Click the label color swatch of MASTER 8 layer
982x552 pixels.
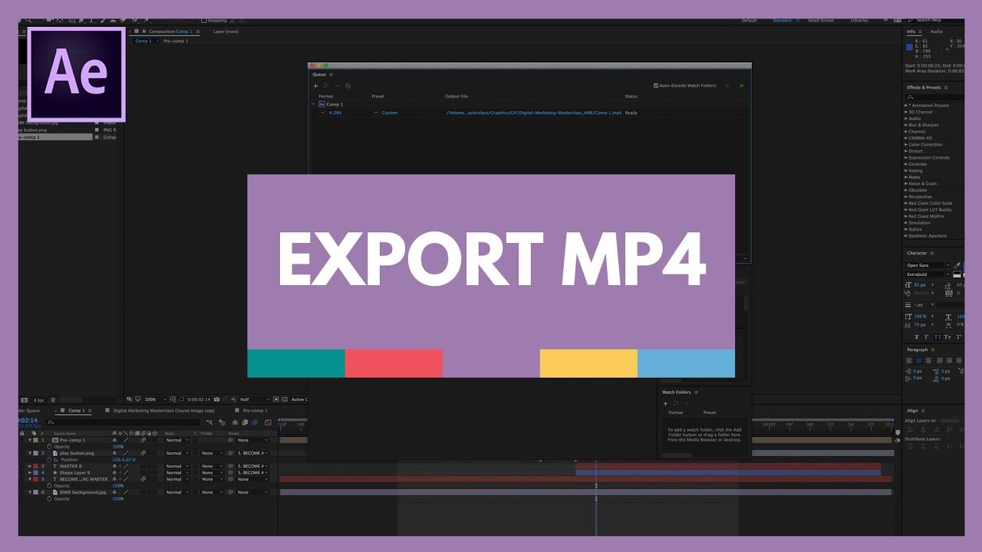35,466
